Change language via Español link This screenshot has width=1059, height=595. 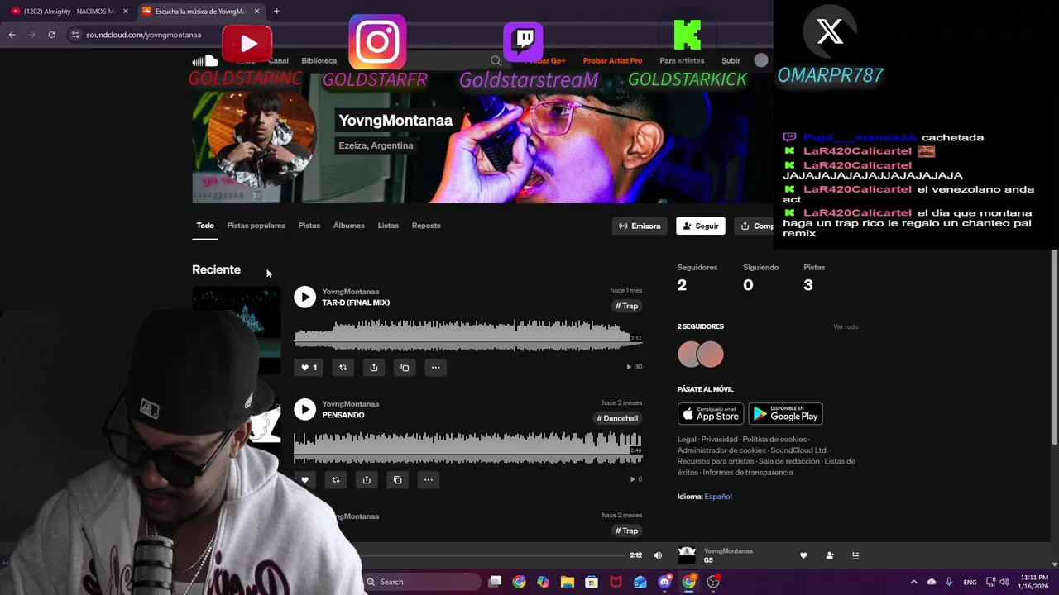[x=718, y=497]
